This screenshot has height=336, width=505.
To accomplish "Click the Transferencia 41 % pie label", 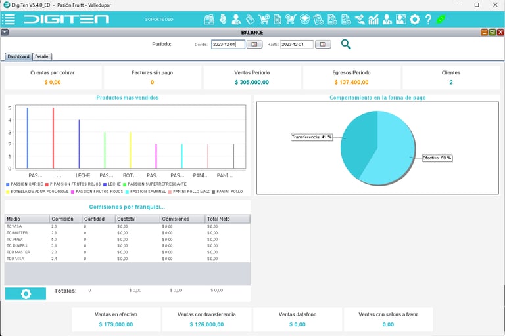I will click(312, 137).
